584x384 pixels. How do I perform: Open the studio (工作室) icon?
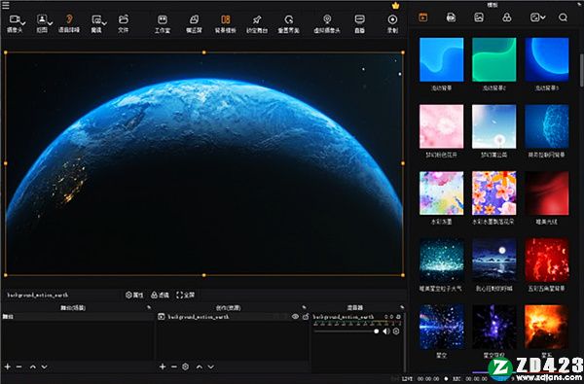[x=163, y=19]
